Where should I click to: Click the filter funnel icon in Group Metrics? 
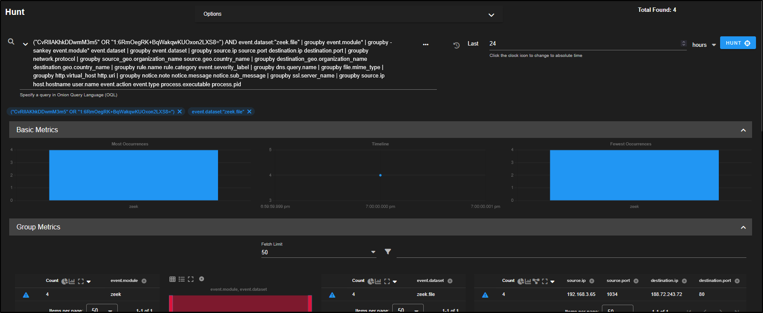click(387, 252)
